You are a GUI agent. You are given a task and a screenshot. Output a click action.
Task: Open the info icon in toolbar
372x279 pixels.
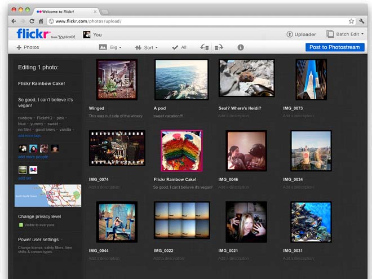(241, 47)
